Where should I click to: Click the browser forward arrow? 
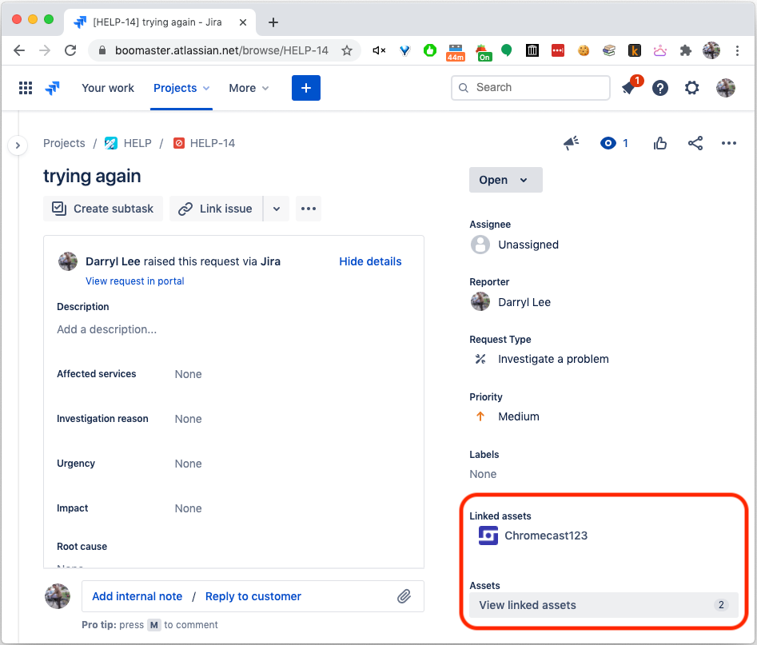click(x=45, y=50)
